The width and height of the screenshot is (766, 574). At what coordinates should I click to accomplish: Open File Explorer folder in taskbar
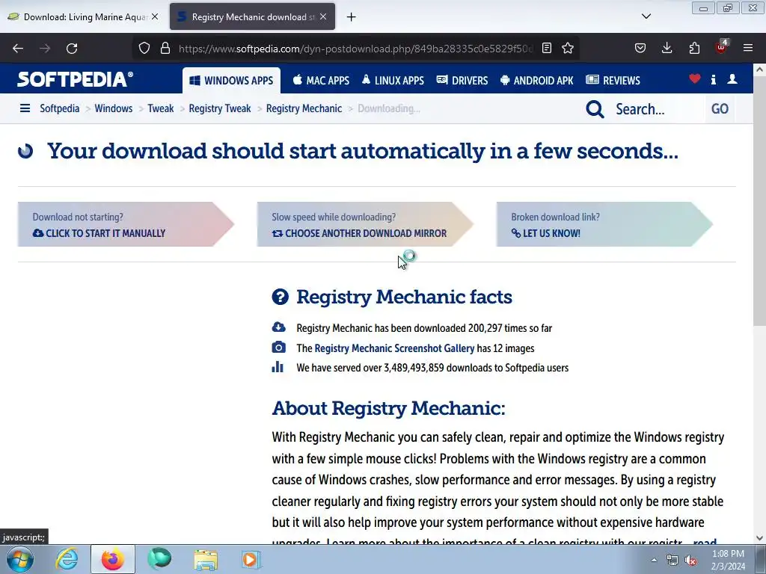click(x=206, y=559)
